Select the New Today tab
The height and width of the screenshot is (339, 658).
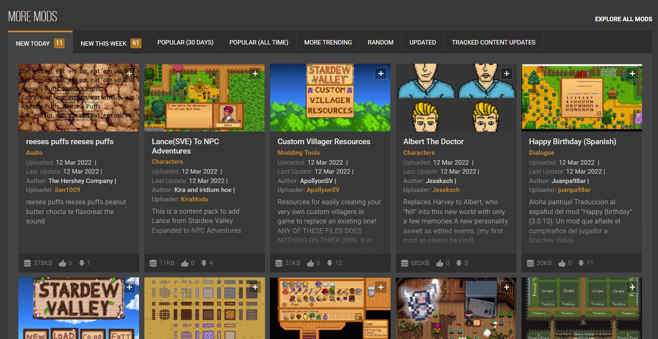click(x=40, y=43)
